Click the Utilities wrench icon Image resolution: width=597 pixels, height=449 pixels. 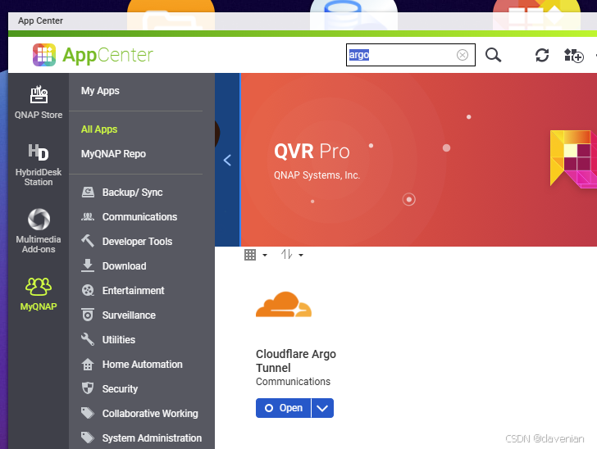pos(88,339)
